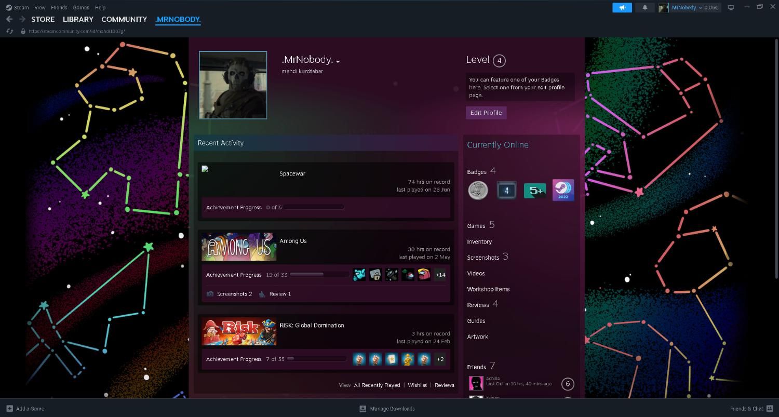Click the years of service badge
The width and height of the screenshot is (779, 417).
click(x=506, y=190)
